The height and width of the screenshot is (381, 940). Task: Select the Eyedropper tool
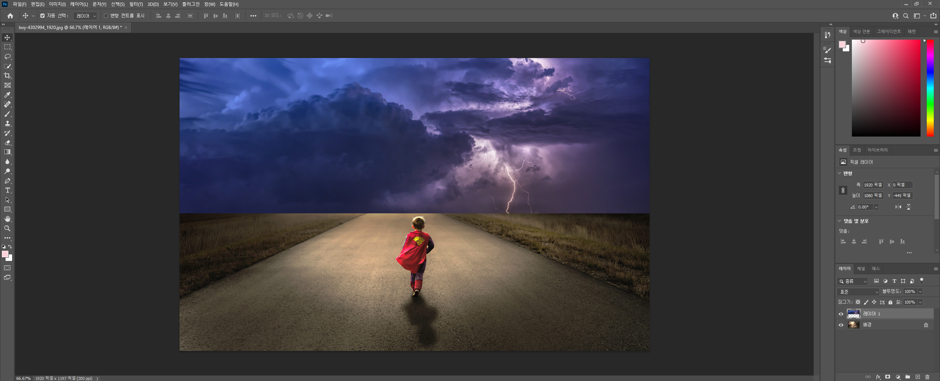(7, 95)
